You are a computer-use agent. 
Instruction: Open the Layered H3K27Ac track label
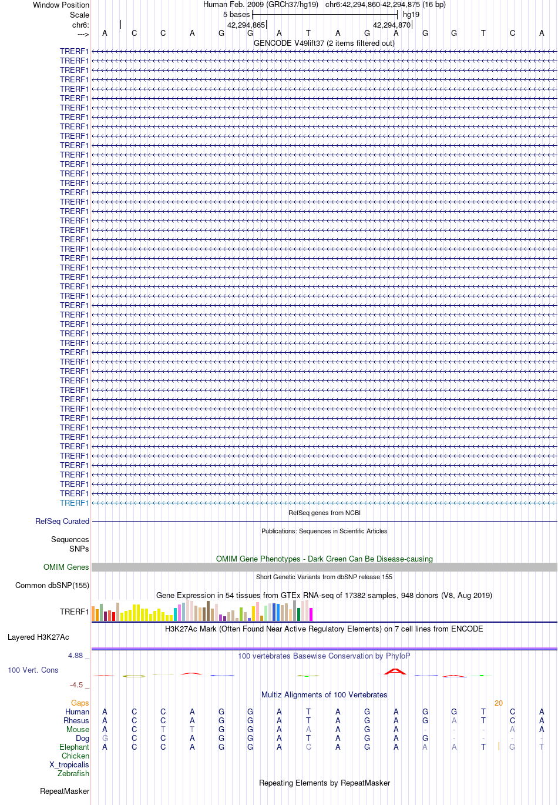coord(38,637)
